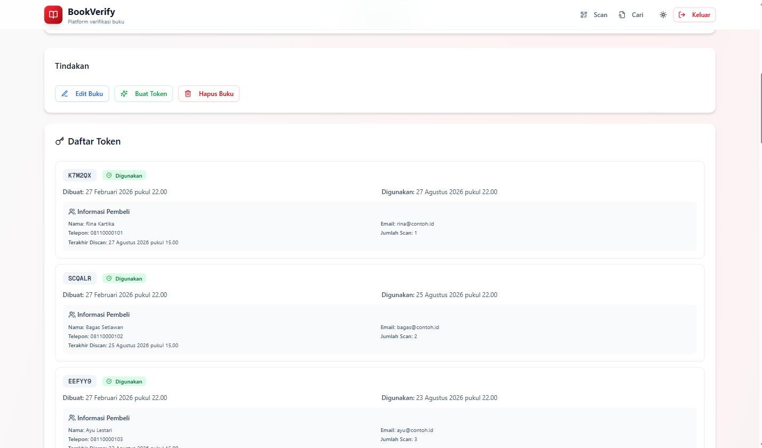Click the phone number 08110000102
762x448 pixels.
click(106, 337)
